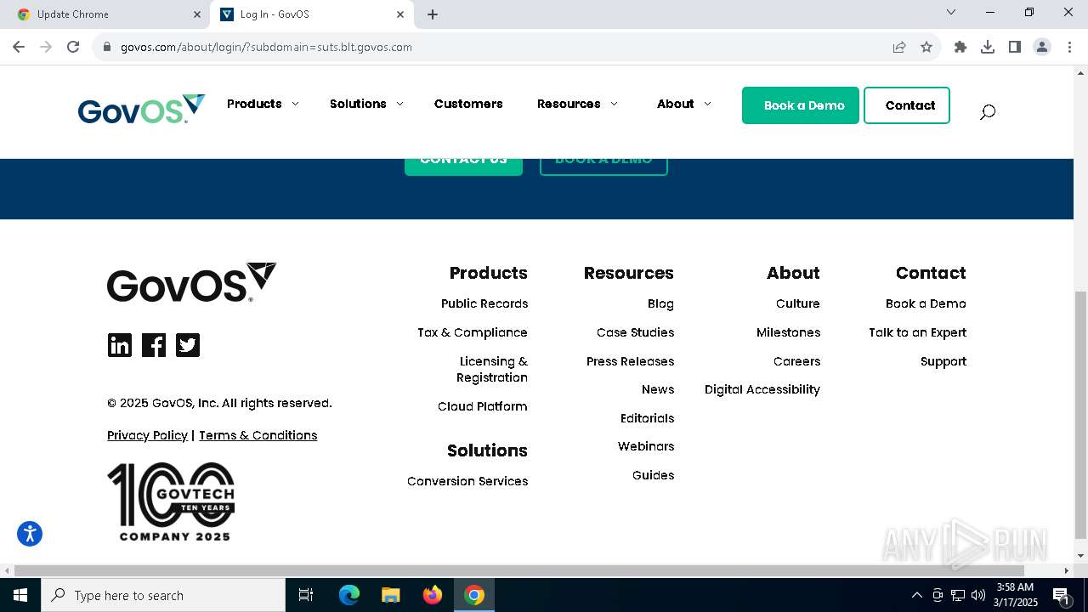Click the address bar URL field
The width and height of the screenshot is (1088, 612).
click(x=501, y=47)
